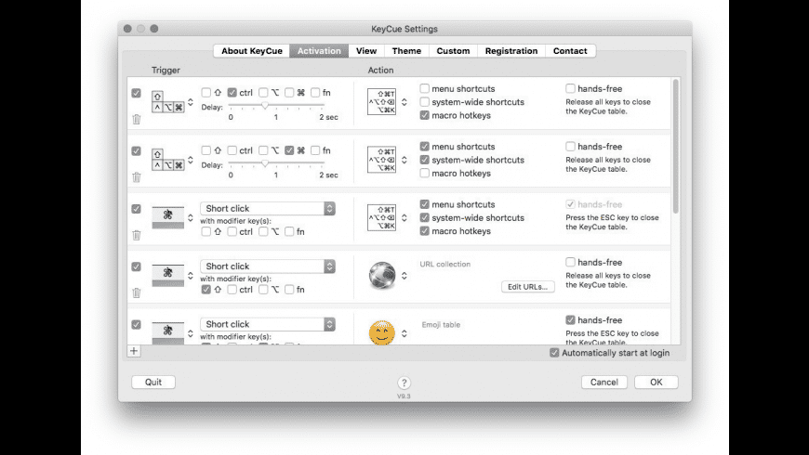
Task: Change trigger type stepper in third row
Action: pyautogui.click(x=191, y=217)
